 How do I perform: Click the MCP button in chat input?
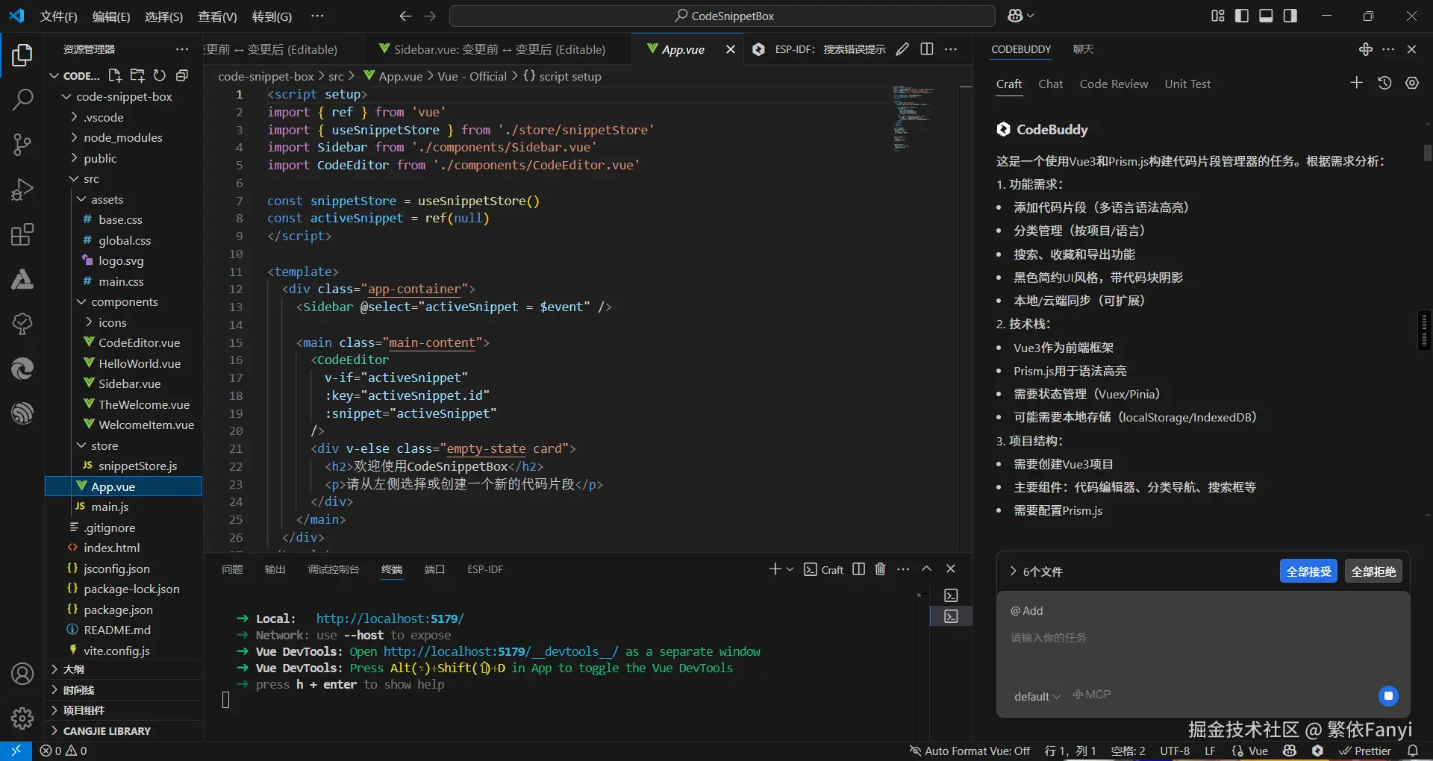tap(1092, 695)
